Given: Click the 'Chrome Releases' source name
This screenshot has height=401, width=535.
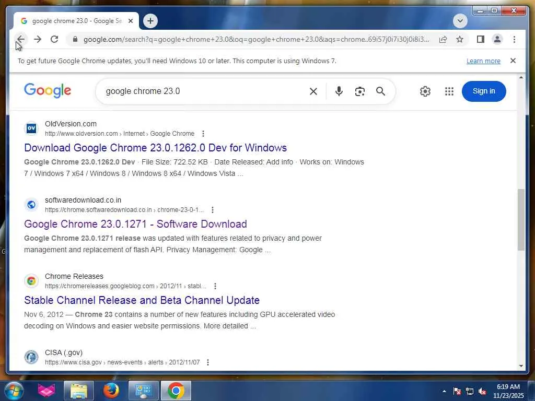Looking at the screenshot, I should 74,276.
